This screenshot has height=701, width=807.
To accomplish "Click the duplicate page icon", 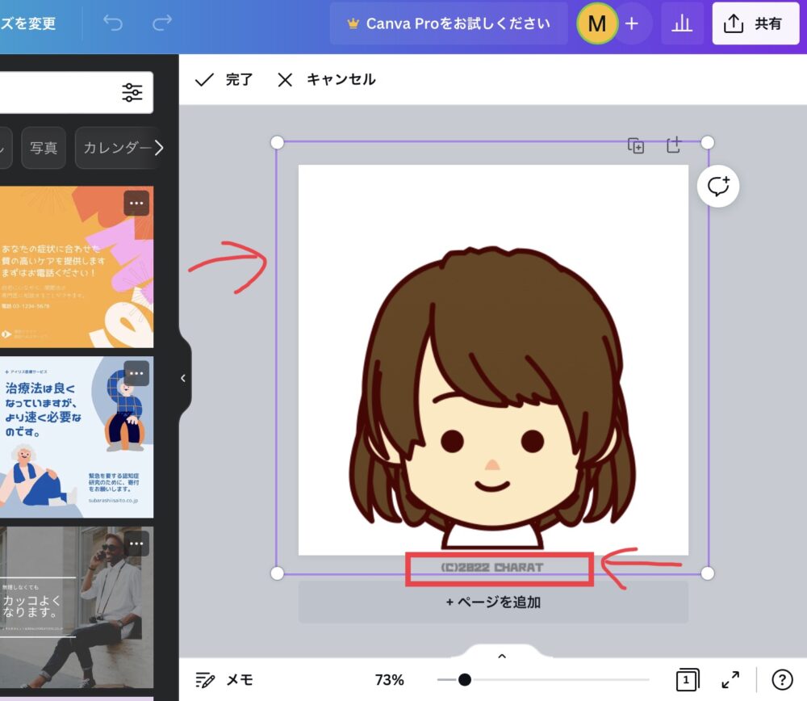I will point(636,145).
